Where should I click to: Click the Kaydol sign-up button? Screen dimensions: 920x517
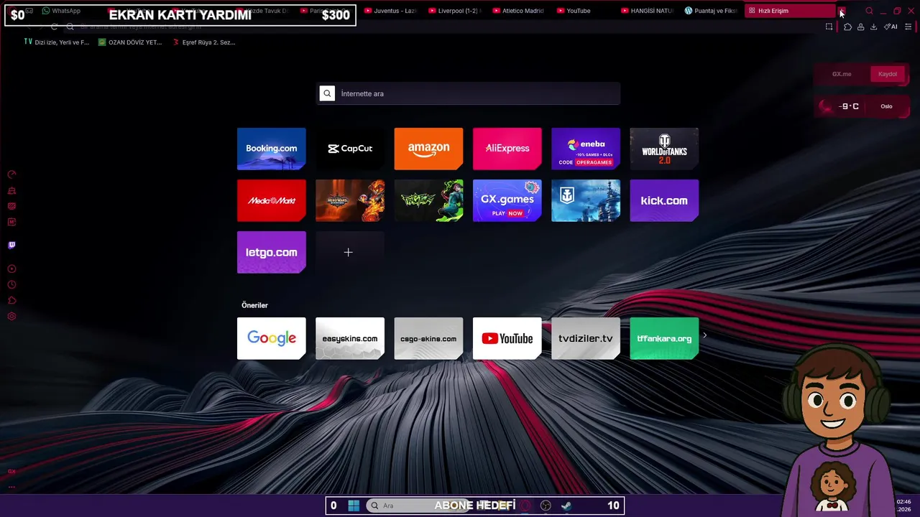point(888,74)
